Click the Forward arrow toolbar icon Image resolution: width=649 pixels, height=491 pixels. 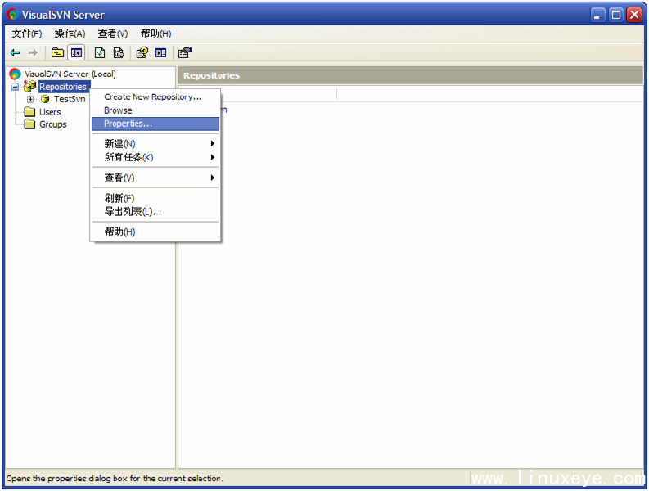33,53
